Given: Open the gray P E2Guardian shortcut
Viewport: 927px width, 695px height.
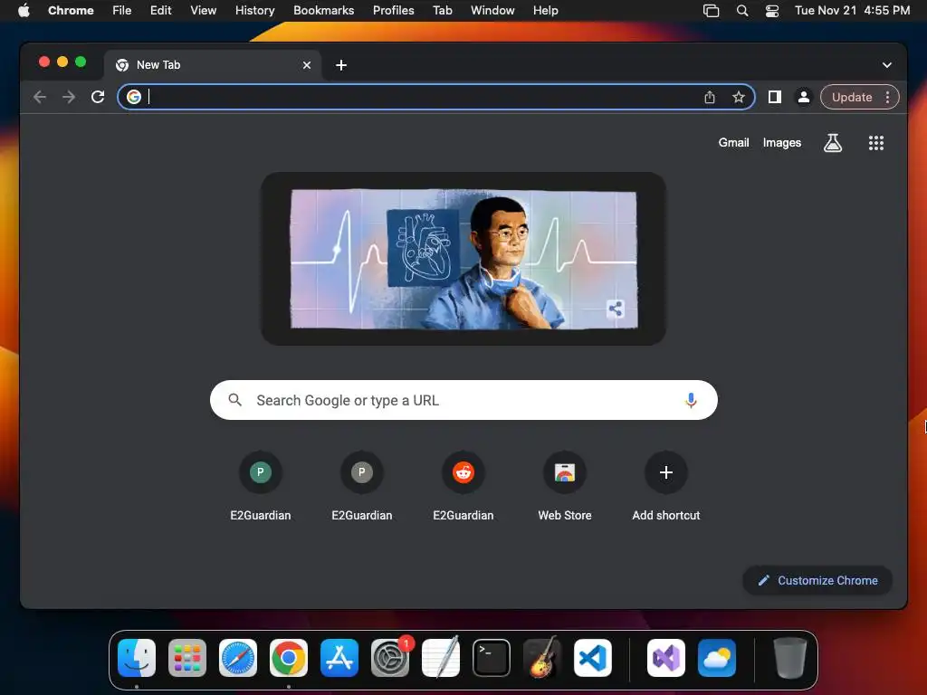Looking at the screenshot, I should tap(362, 472).
